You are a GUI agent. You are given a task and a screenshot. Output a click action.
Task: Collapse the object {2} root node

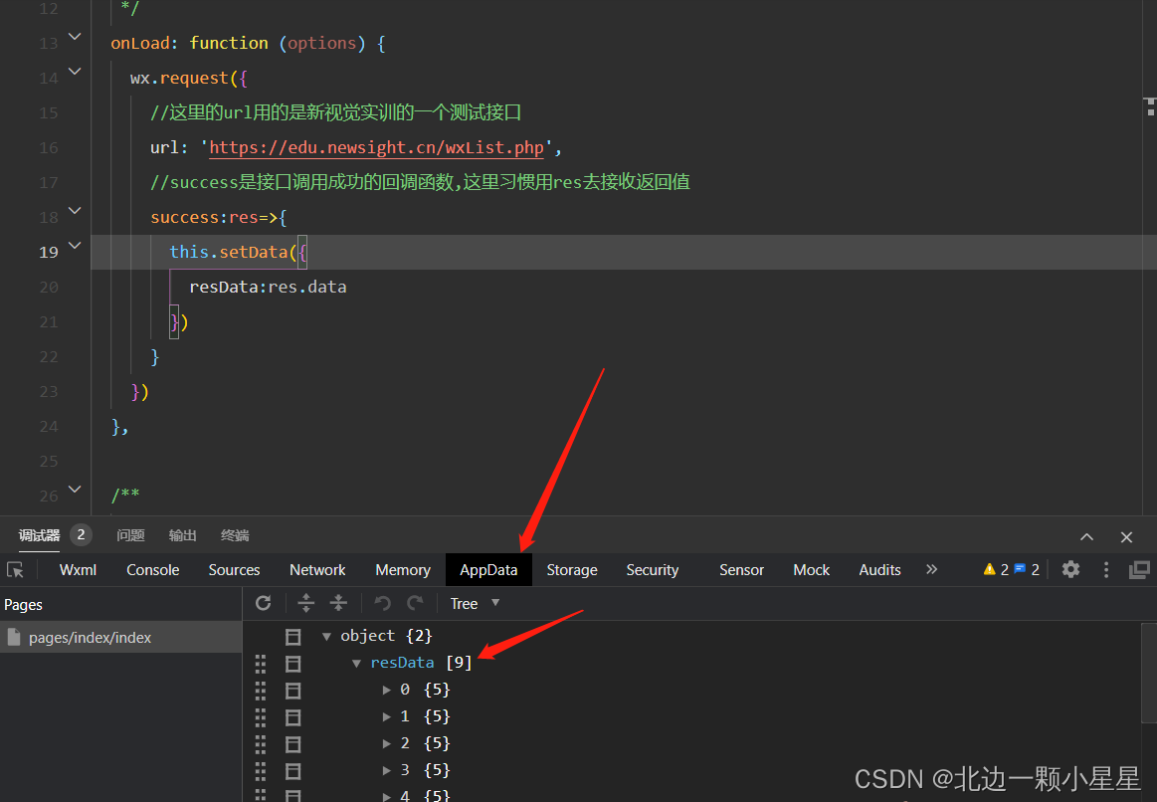(x=326, y=636)
